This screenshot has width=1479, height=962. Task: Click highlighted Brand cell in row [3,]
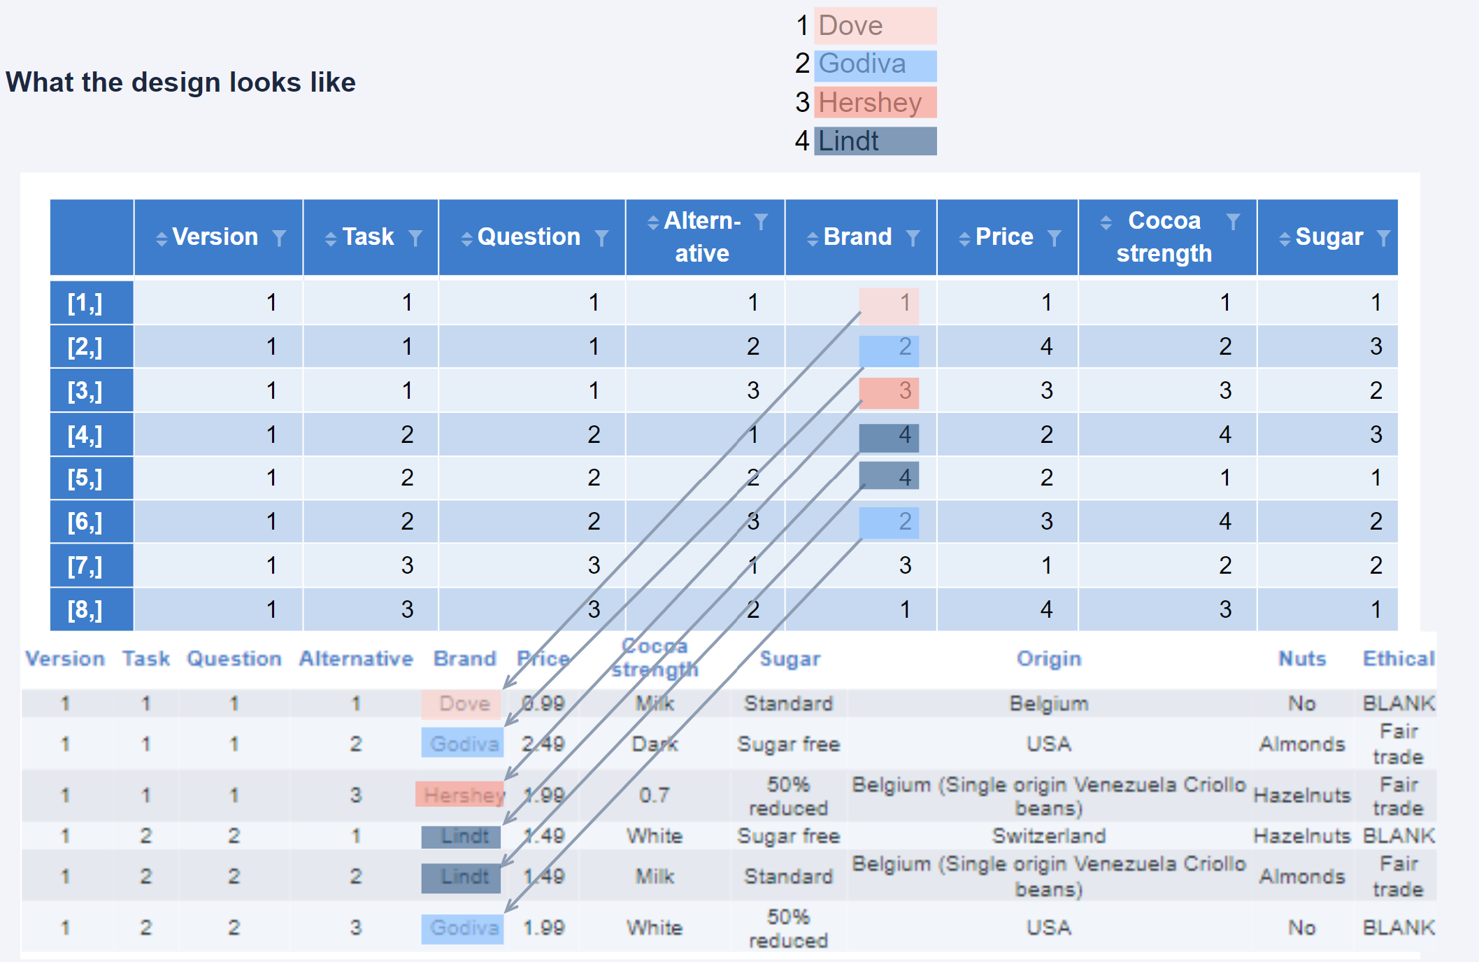889,392
